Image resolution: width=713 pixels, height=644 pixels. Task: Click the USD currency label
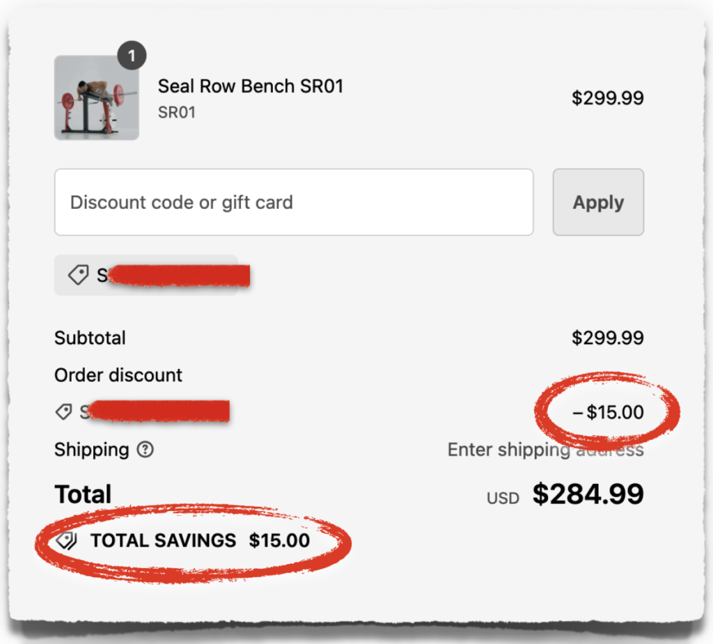click(x=502, y=497)
